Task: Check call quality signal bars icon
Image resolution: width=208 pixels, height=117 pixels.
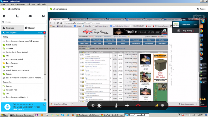Action: tap(156, 106)
